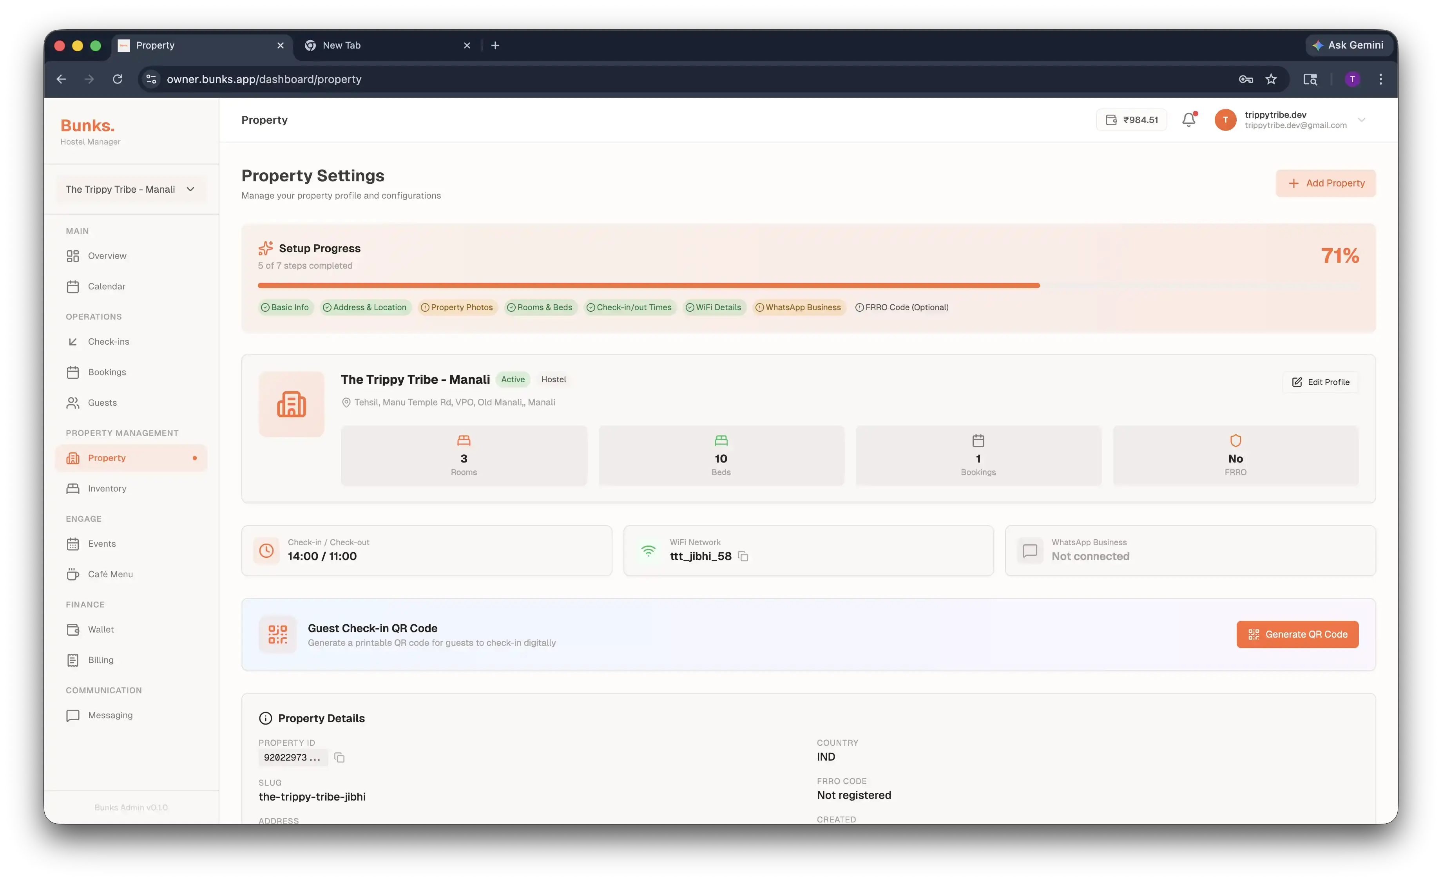
Task: Click the 71% progress value
Action: [x=1340, y=256]
